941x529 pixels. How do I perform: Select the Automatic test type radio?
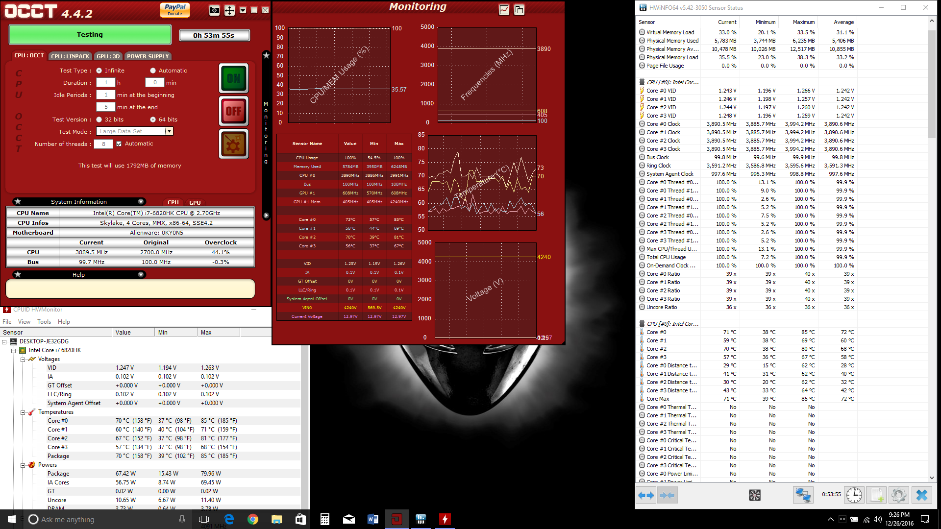tap(153, 71)
